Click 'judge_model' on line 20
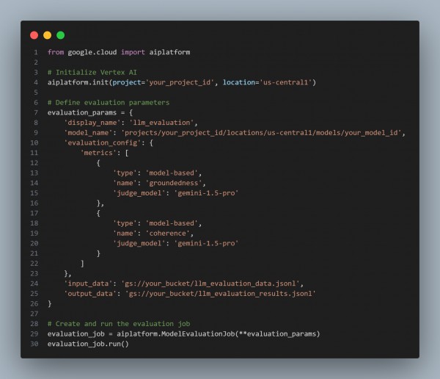 [176, 243]
